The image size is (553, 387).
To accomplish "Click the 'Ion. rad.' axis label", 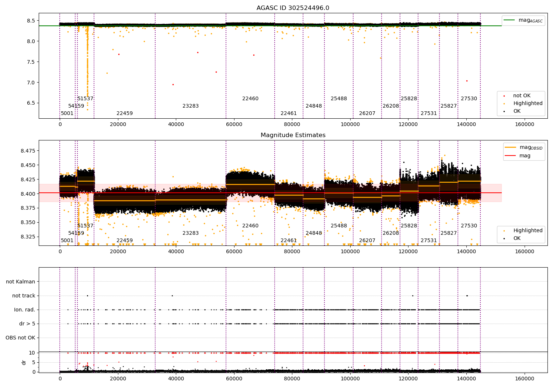I will pos(25,310).
